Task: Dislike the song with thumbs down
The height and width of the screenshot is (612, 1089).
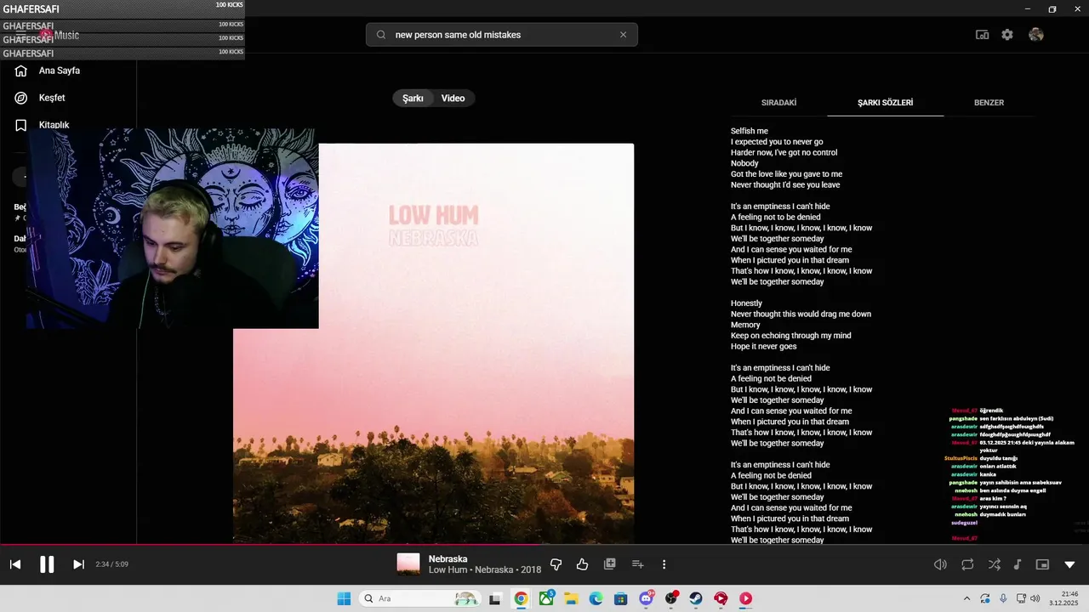Action: 556,564
